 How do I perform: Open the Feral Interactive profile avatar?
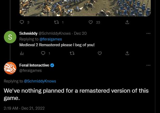pyautogui.click(x=10, y=68)
